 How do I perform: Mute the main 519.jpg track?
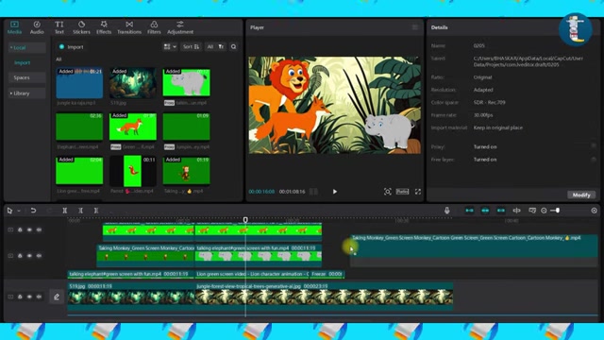coord(39,297)
